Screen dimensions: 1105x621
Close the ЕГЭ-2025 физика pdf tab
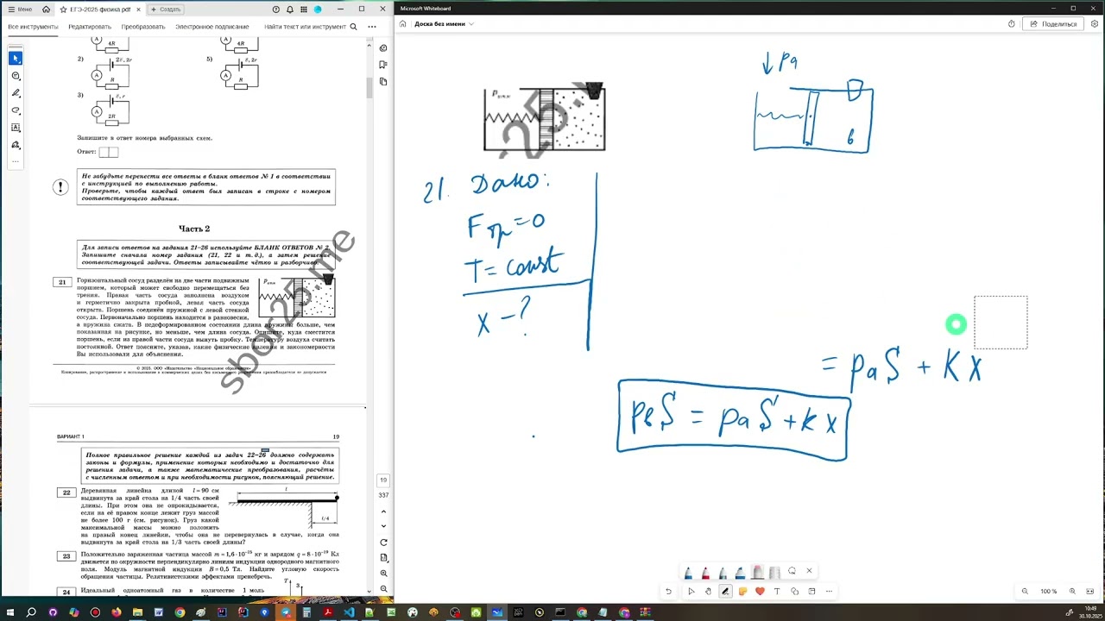coord(139,9)
